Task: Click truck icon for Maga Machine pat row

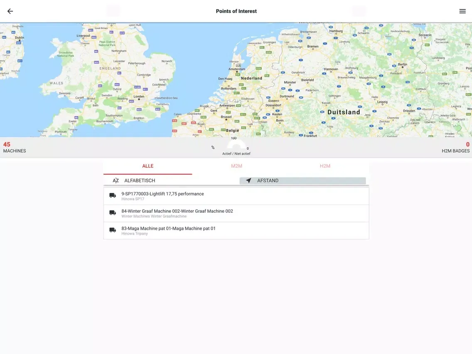Action: (113, 230)
